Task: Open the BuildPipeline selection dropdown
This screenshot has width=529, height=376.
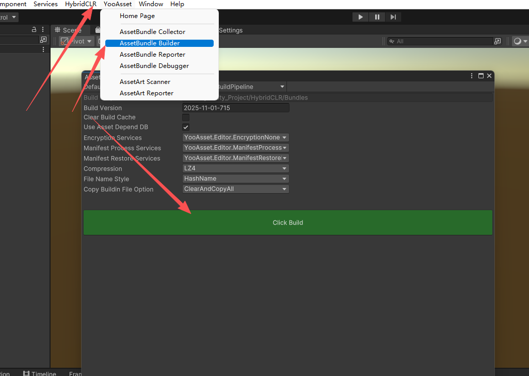Action: click(252, 87)
